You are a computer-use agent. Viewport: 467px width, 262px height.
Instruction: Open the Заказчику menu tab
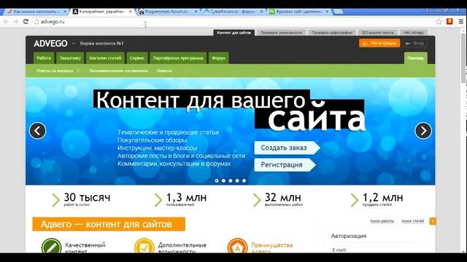[70, 58]
